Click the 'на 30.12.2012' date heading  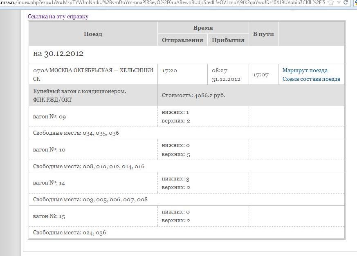pyautogui.click(x=58, y=54)
